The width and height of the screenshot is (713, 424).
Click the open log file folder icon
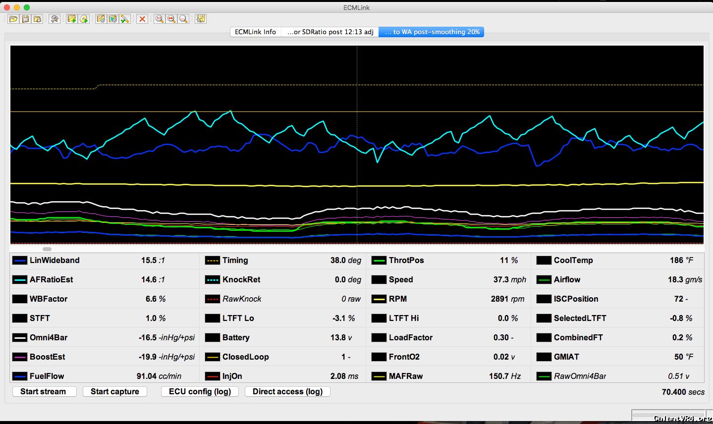point(13,19)
